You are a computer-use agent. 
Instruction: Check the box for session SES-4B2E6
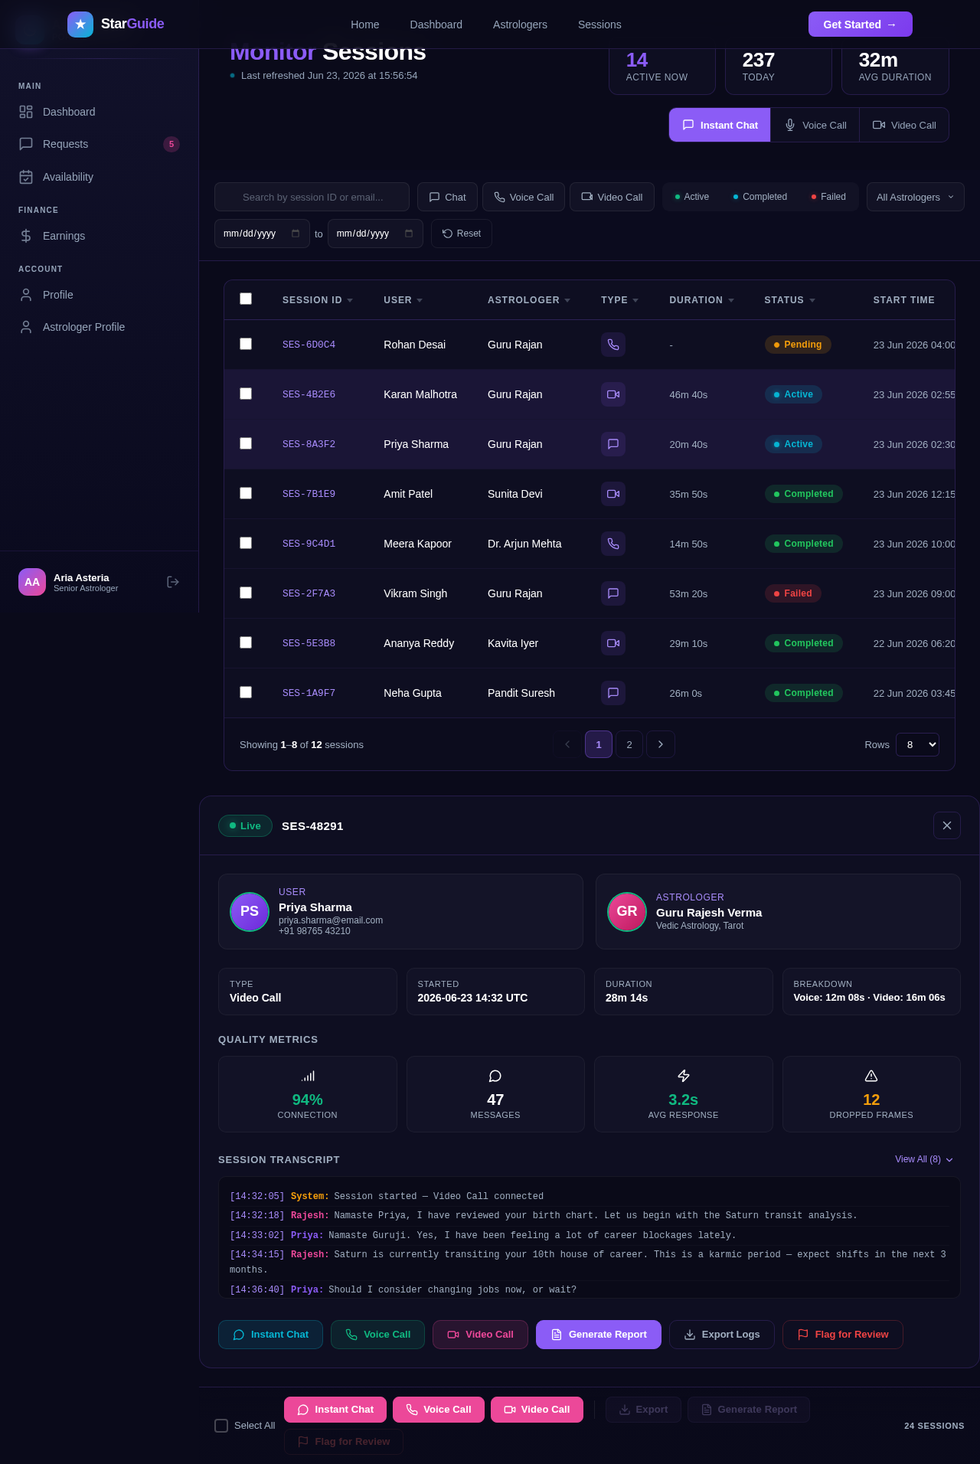click(246, 394)
